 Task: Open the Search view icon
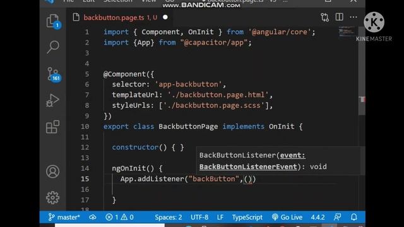tap(53, 47)
